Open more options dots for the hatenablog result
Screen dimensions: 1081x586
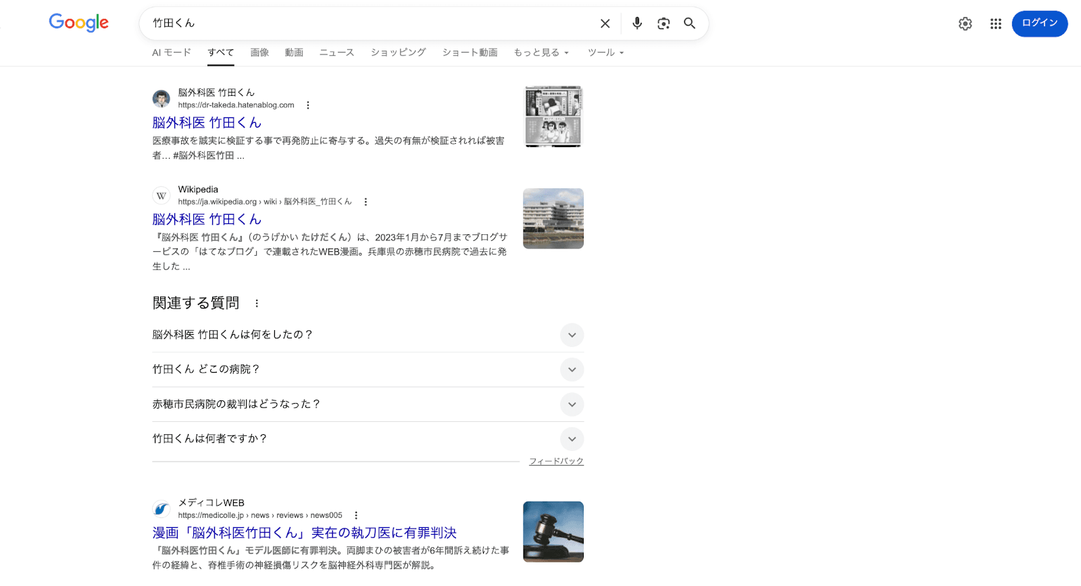coord(308,105)
